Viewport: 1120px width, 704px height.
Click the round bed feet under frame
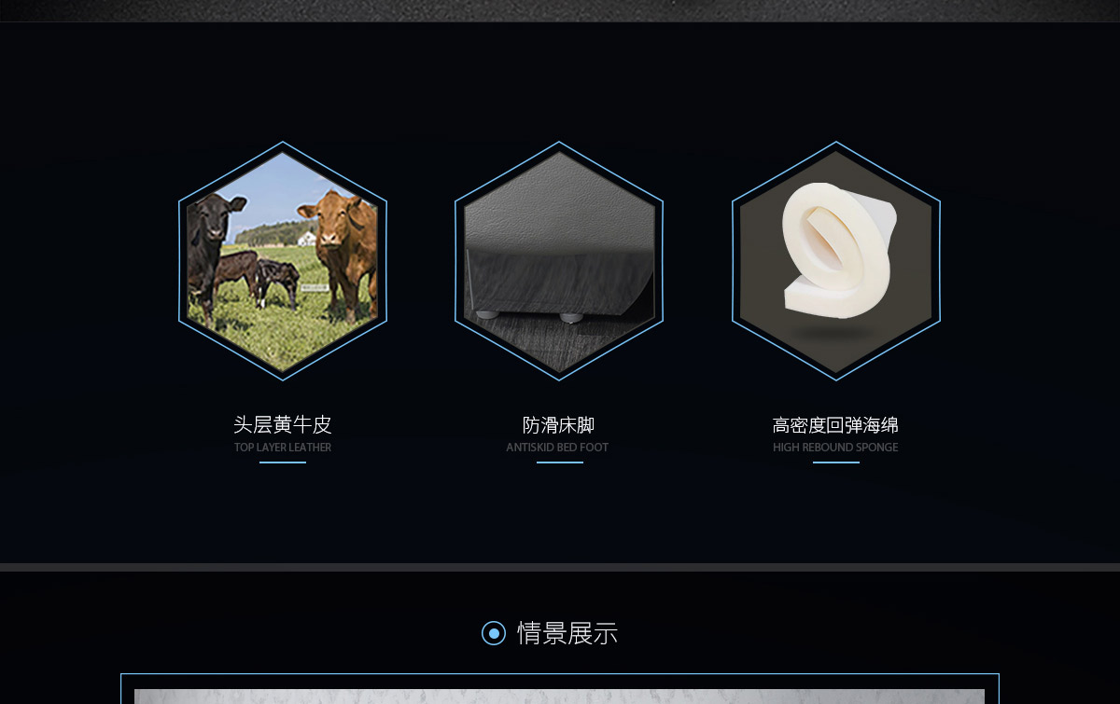[x=529, y=317]
